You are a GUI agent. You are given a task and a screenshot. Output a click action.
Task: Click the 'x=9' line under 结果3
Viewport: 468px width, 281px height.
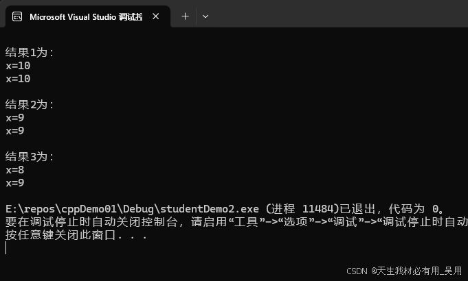pos(15,183)
